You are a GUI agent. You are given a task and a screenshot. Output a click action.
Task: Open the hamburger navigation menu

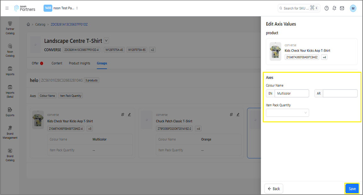(x=7, y=8)
